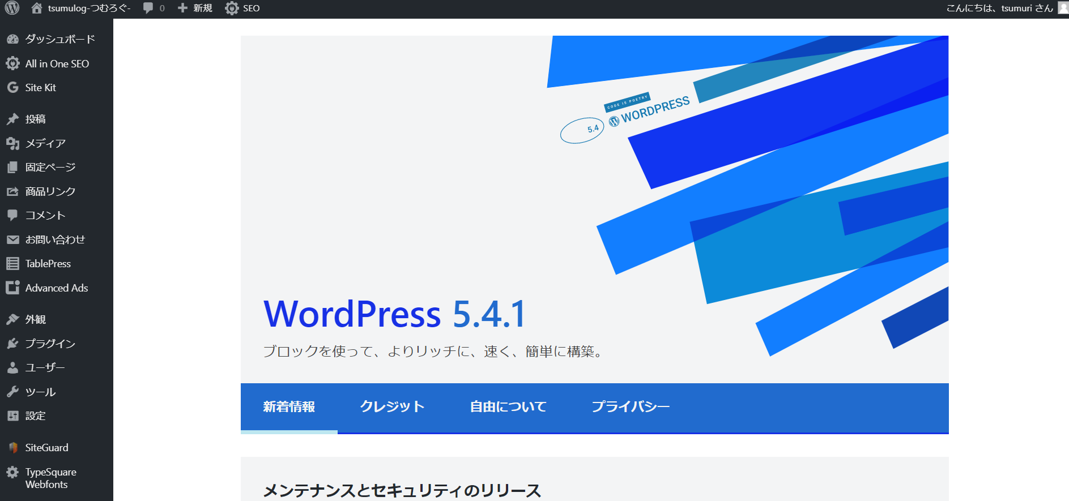Click 新規 in the admin bar
Viewport: 1069px width, 501px height.
tap(203, 8)
